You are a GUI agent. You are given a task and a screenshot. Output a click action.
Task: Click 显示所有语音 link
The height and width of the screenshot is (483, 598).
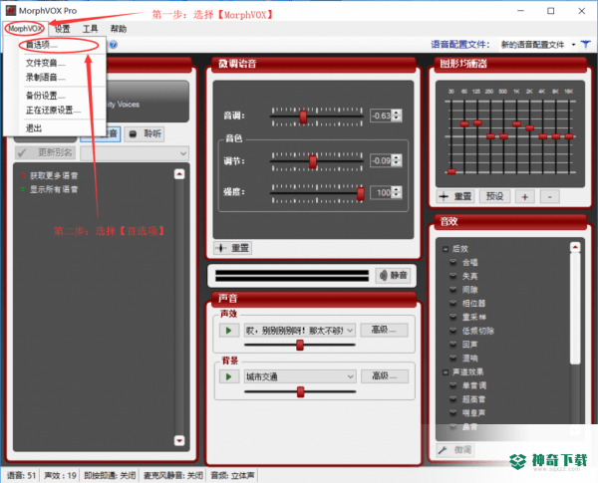click(x=54, y=189)
